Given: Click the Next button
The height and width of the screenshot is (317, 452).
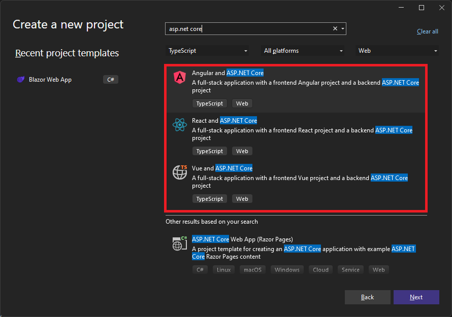Looking at the screenshot, I should [x=416, y=297].
